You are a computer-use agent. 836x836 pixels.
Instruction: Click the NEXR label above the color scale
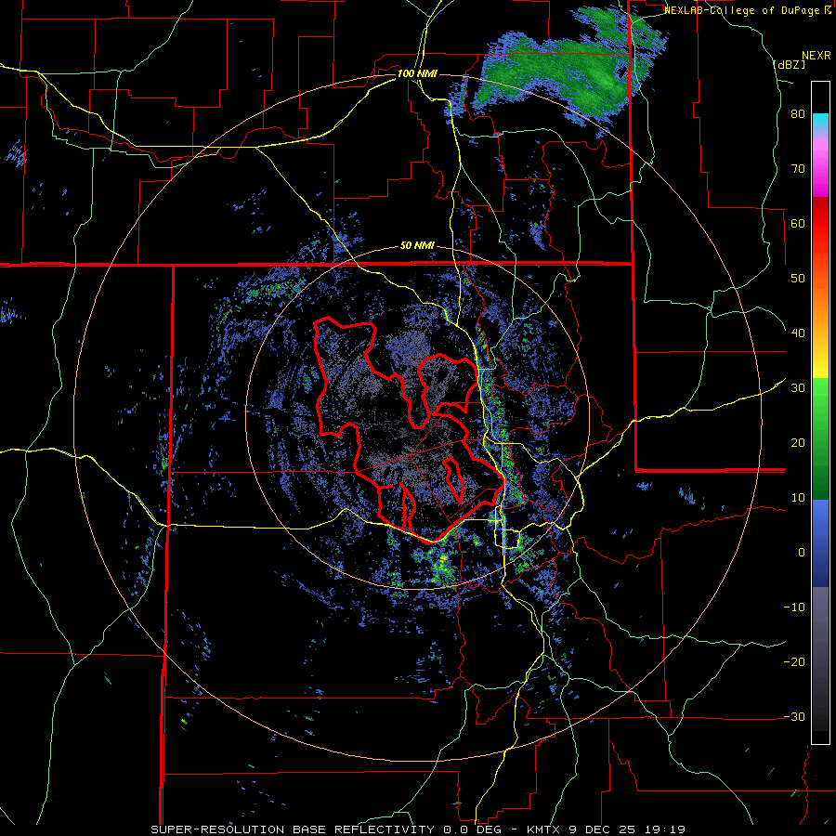point(816,56)
